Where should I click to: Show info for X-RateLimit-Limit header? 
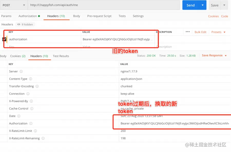[35, 131]
